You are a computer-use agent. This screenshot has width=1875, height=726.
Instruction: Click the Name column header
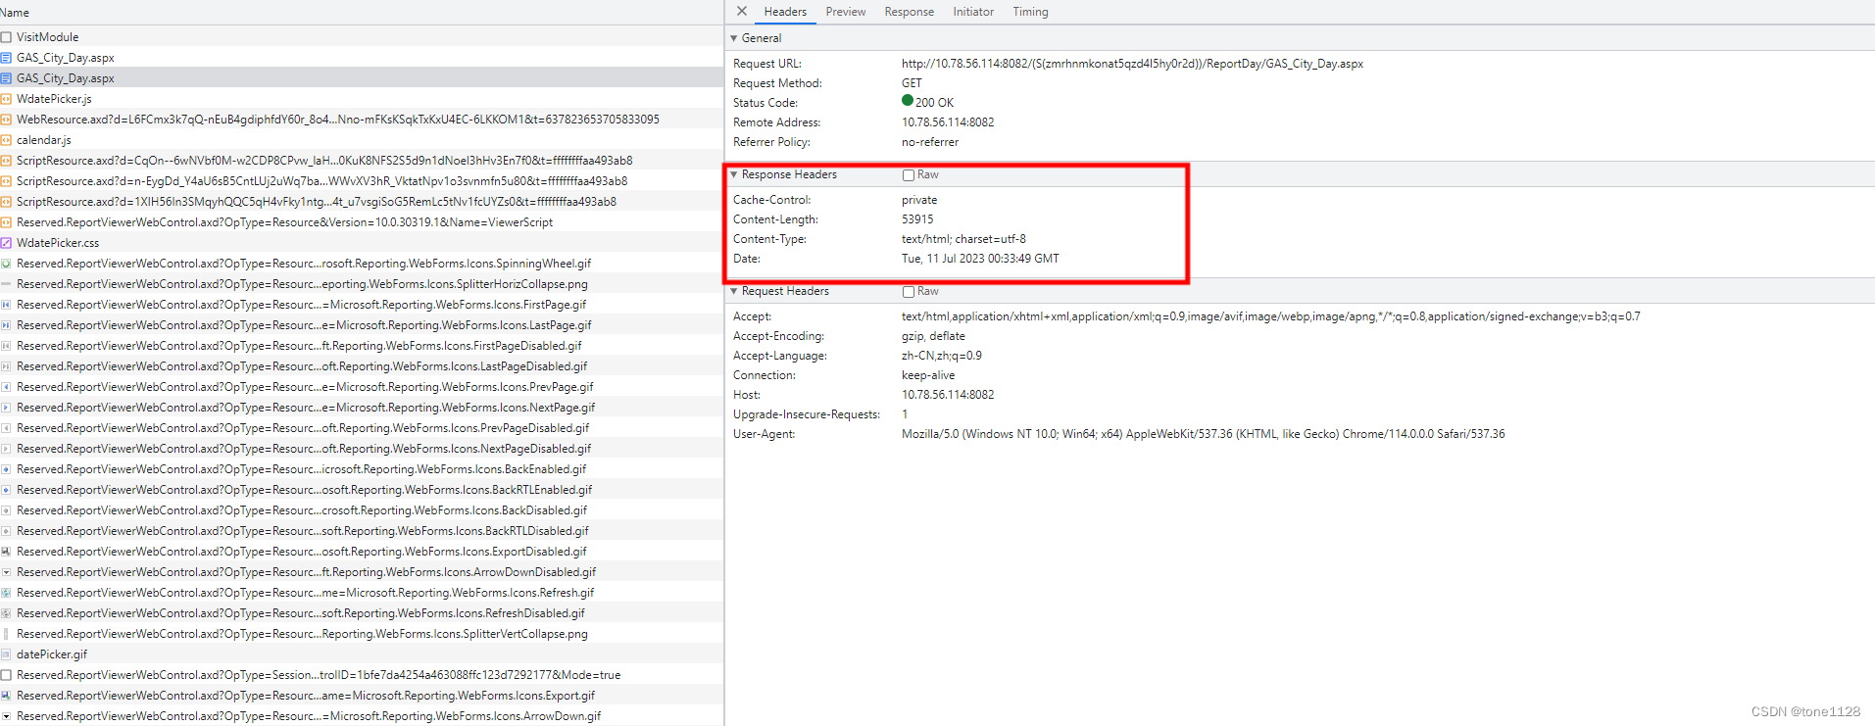(x=362, y=13)
